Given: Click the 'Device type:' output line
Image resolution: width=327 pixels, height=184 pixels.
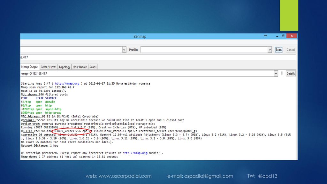Looking at the screenshot, I should 88,124.
